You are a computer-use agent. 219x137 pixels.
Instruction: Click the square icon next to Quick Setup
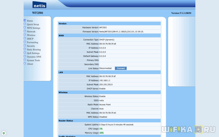[25, 24]
